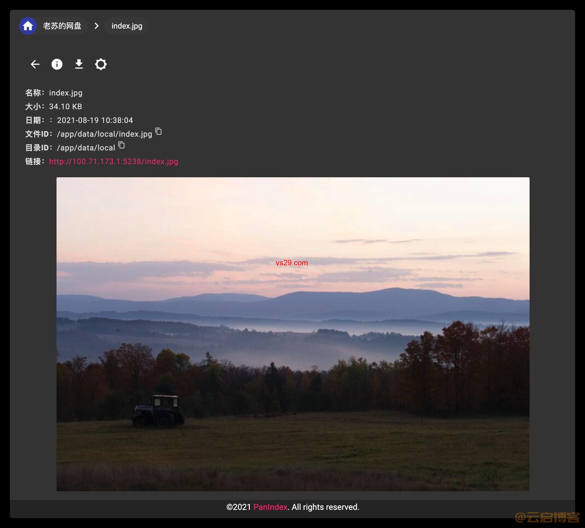
Task: Select the file name text index.jpg
Action: [66, 93]
